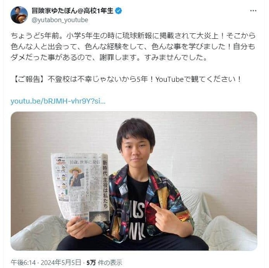Open the author's profile avatar
This screenshot has width=269, height=268.
[19, 15]
